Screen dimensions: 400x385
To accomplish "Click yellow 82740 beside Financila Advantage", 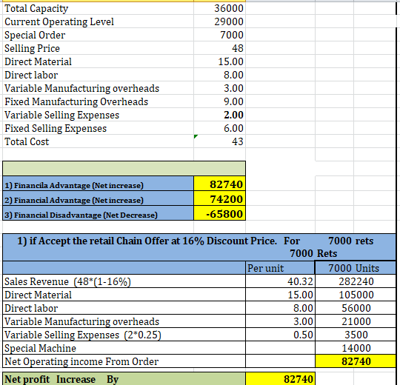I will pyautogui.click(x=220, y=184).
